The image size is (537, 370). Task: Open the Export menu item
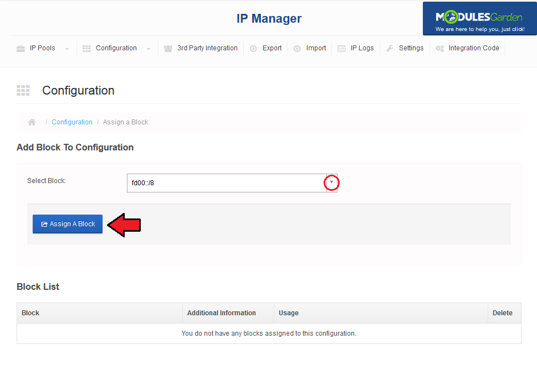266,48
